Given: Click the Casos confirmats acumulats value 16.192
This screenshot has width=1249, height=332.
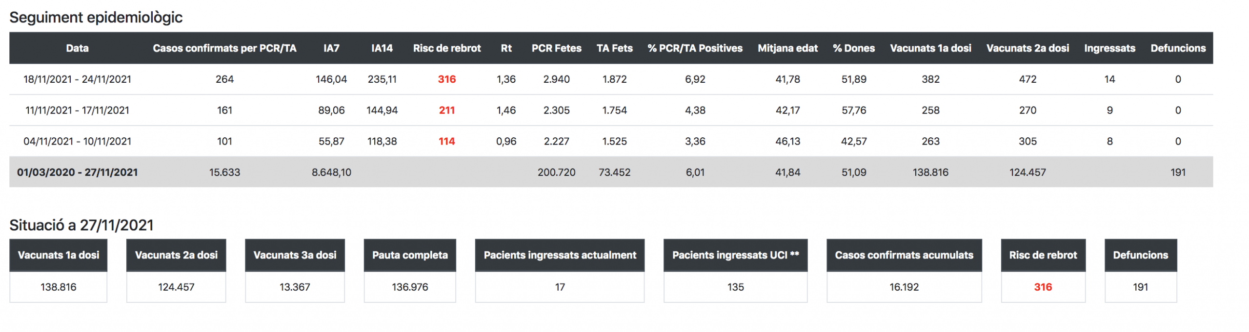Looking at the screenshot, I should (904, 287).
